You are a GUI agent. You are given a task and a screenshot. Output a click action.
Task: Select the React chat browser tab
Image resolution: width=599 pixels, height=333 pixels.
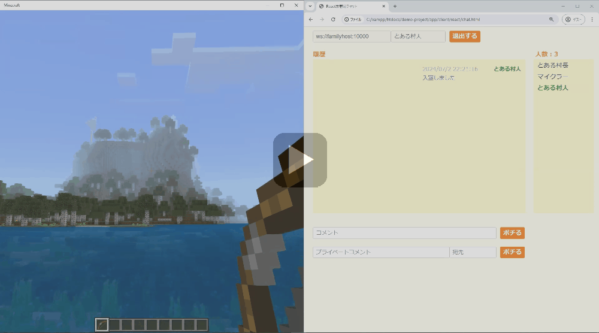pyautogui.click(x=352, y=6)
